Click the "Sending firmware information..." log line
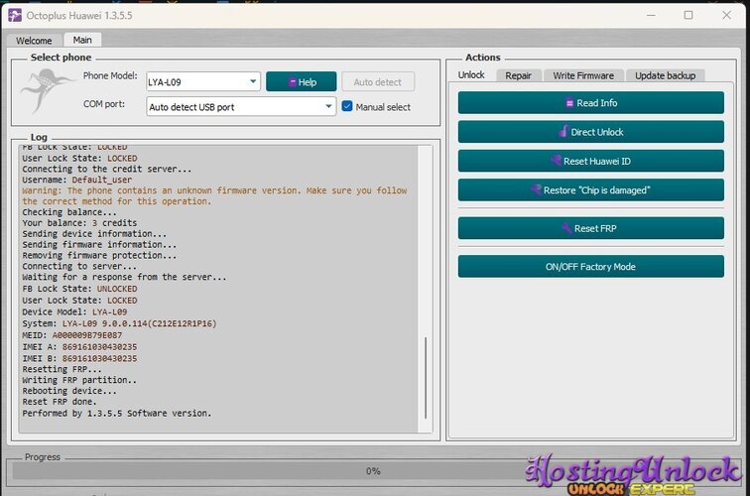The image size is (750, 496). click(x=99, y=244)
